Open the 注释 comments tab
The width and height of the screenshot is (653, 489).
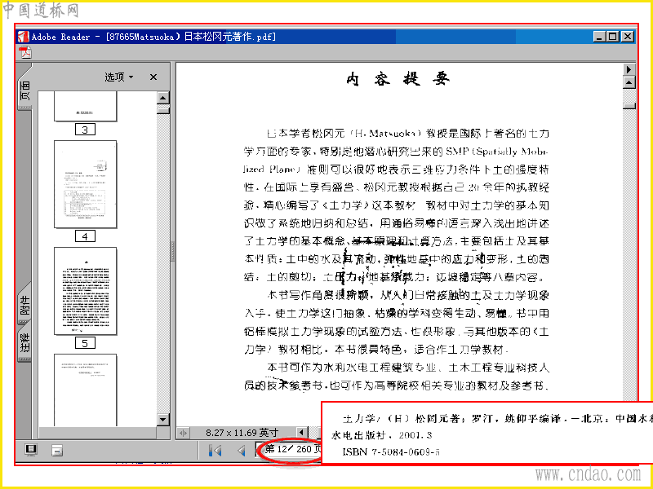(24, 343)
